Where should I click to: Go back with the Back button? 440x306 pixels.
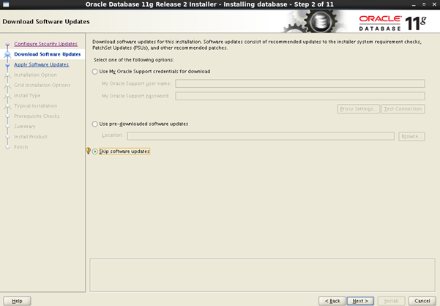tap(332, 301)
